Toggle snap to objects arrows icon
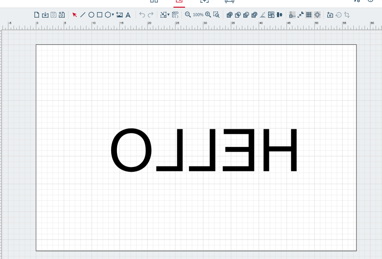Screen dimensions: 382x259 click(301, 15)
